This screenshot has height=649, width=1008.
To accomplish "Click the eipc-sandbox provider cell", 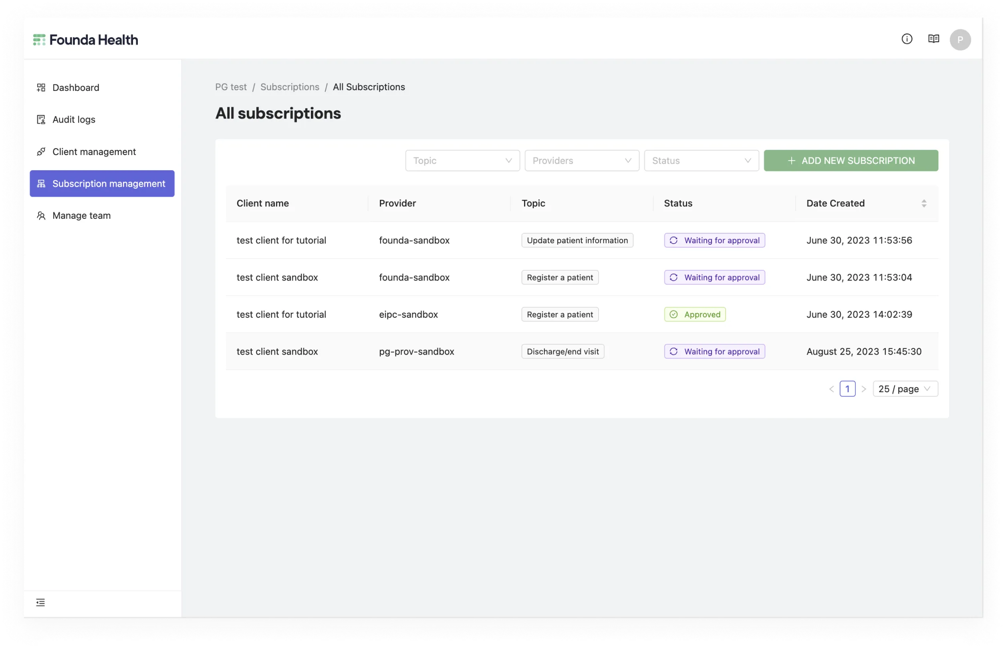I will point(408,314).
